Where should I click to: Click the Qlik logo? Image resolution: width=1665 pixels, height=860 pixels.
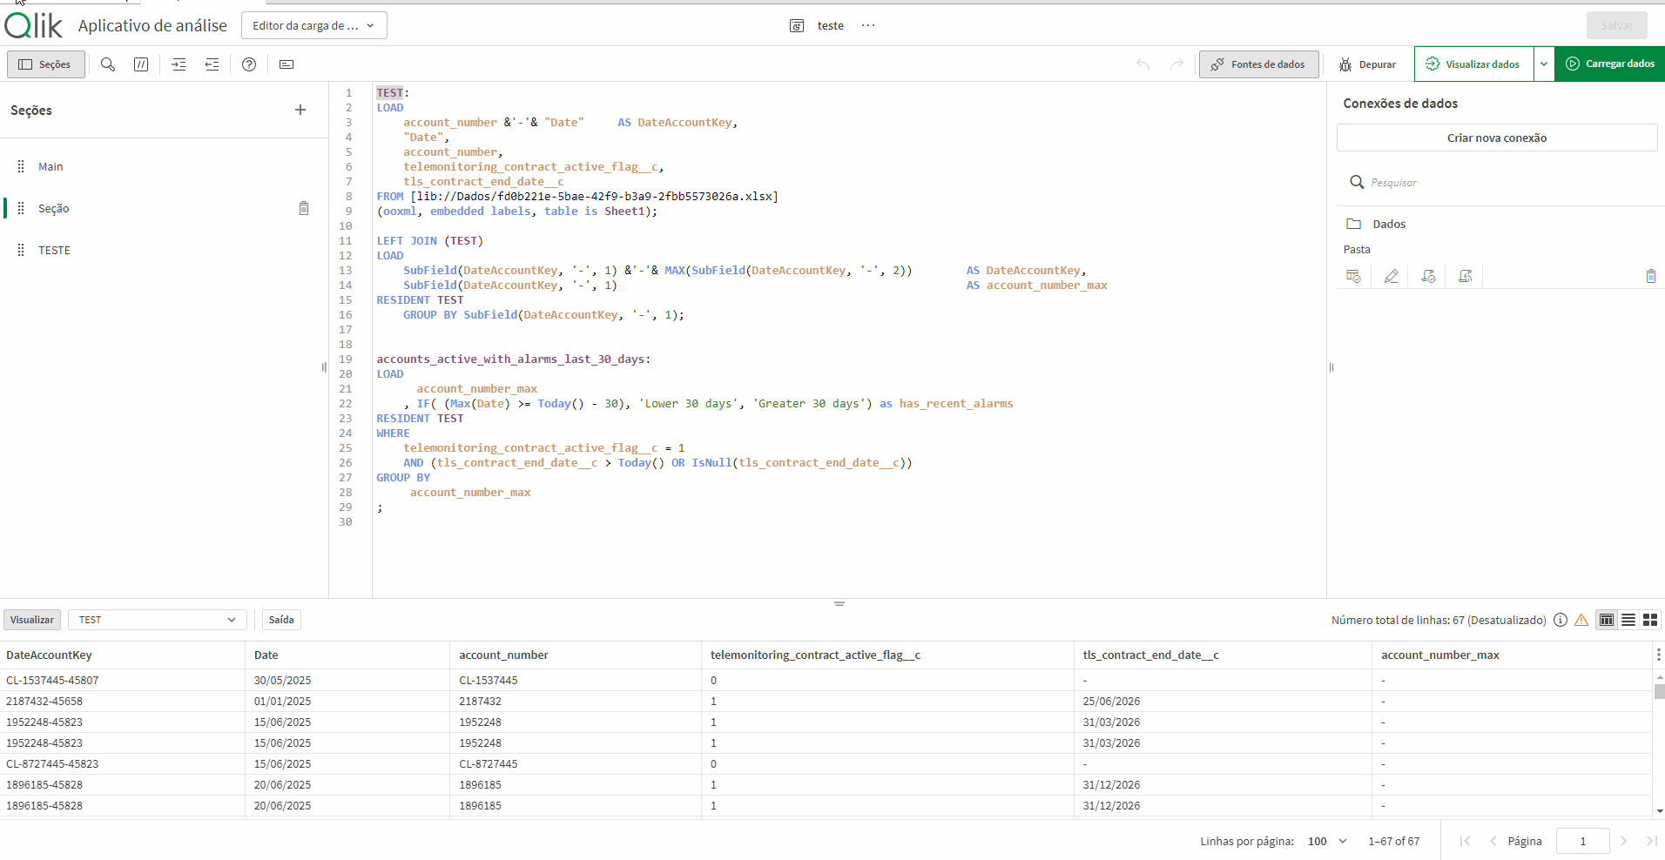coord(34,26)
